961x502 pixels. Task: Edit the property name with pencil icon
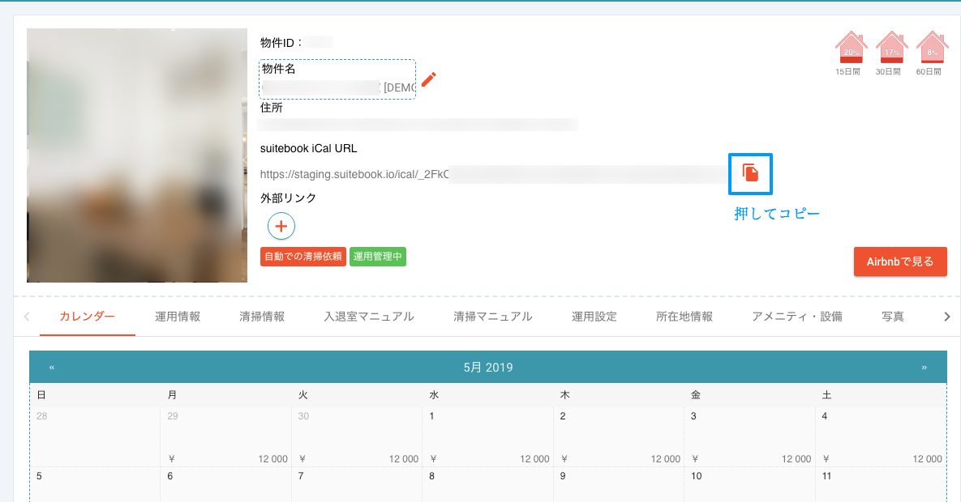(428, 79)
